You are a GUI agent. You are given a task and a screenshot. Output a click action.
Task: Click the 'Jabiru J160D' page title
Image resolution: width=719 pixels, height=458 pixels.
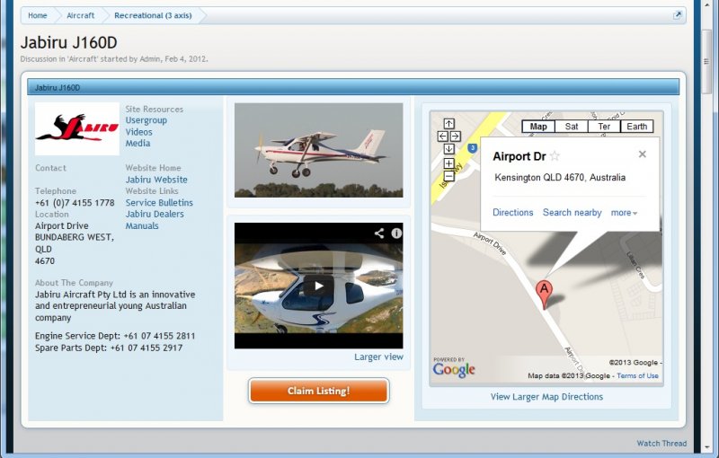coord(69,42)
